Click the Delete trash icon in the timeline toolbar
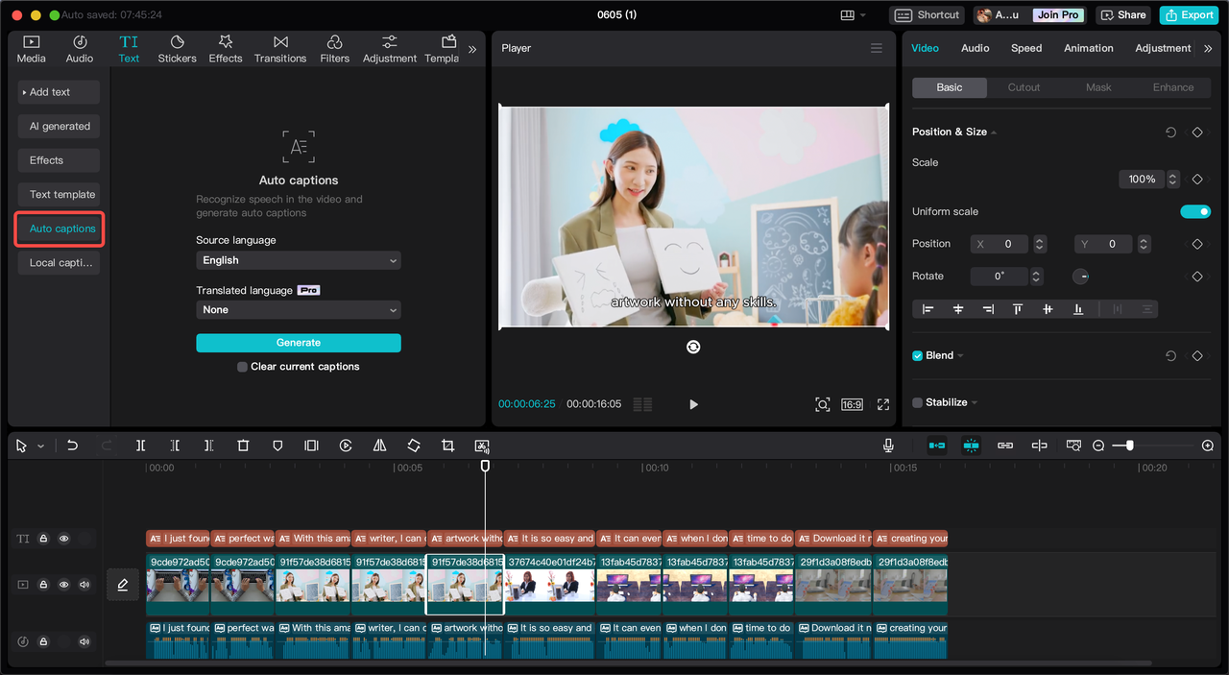Screen dimensions: 1229x675 point(243,446)
